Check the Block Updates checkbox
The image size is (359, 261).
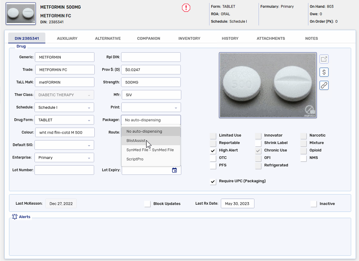pos(147,203)
